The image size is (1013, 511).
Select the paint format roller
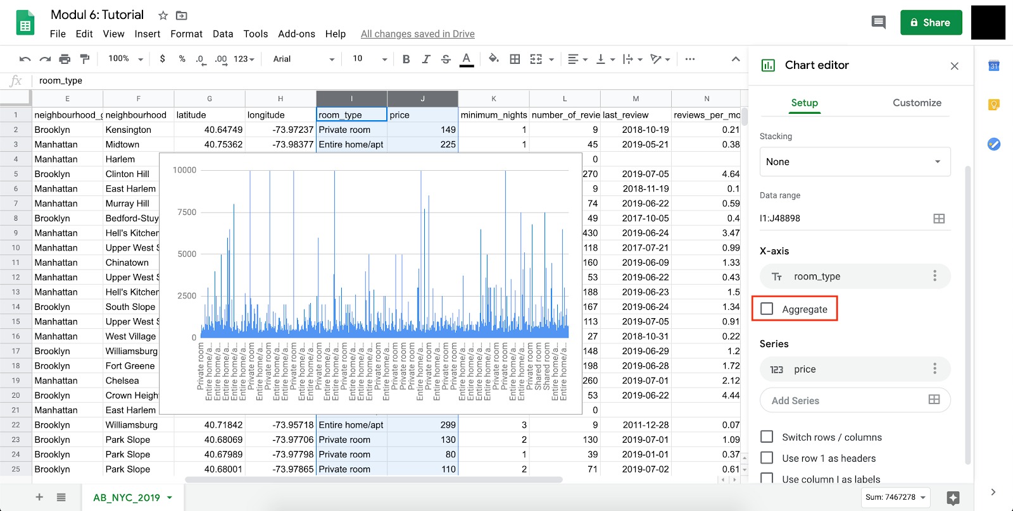point(85,59)
